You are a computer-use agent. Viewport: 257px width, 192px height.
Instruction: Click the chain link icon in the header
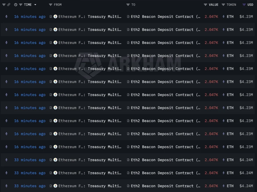coord(9,4)
